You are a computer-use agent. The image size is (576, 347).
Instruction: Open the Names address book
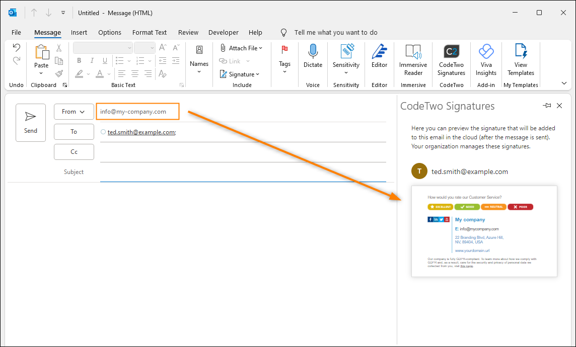pos(199,59)
